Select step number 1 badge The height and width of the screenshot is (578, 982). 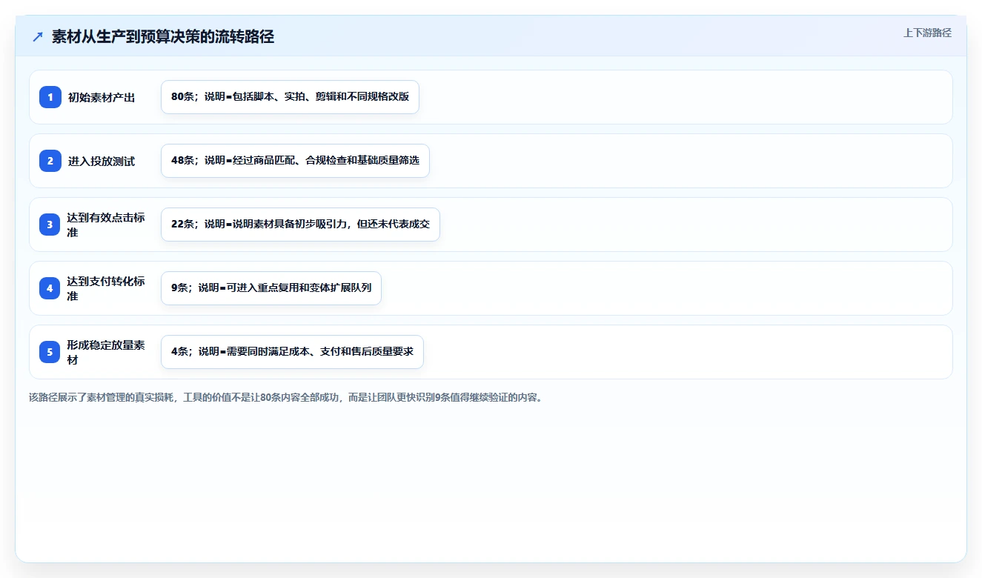(50, 97)
